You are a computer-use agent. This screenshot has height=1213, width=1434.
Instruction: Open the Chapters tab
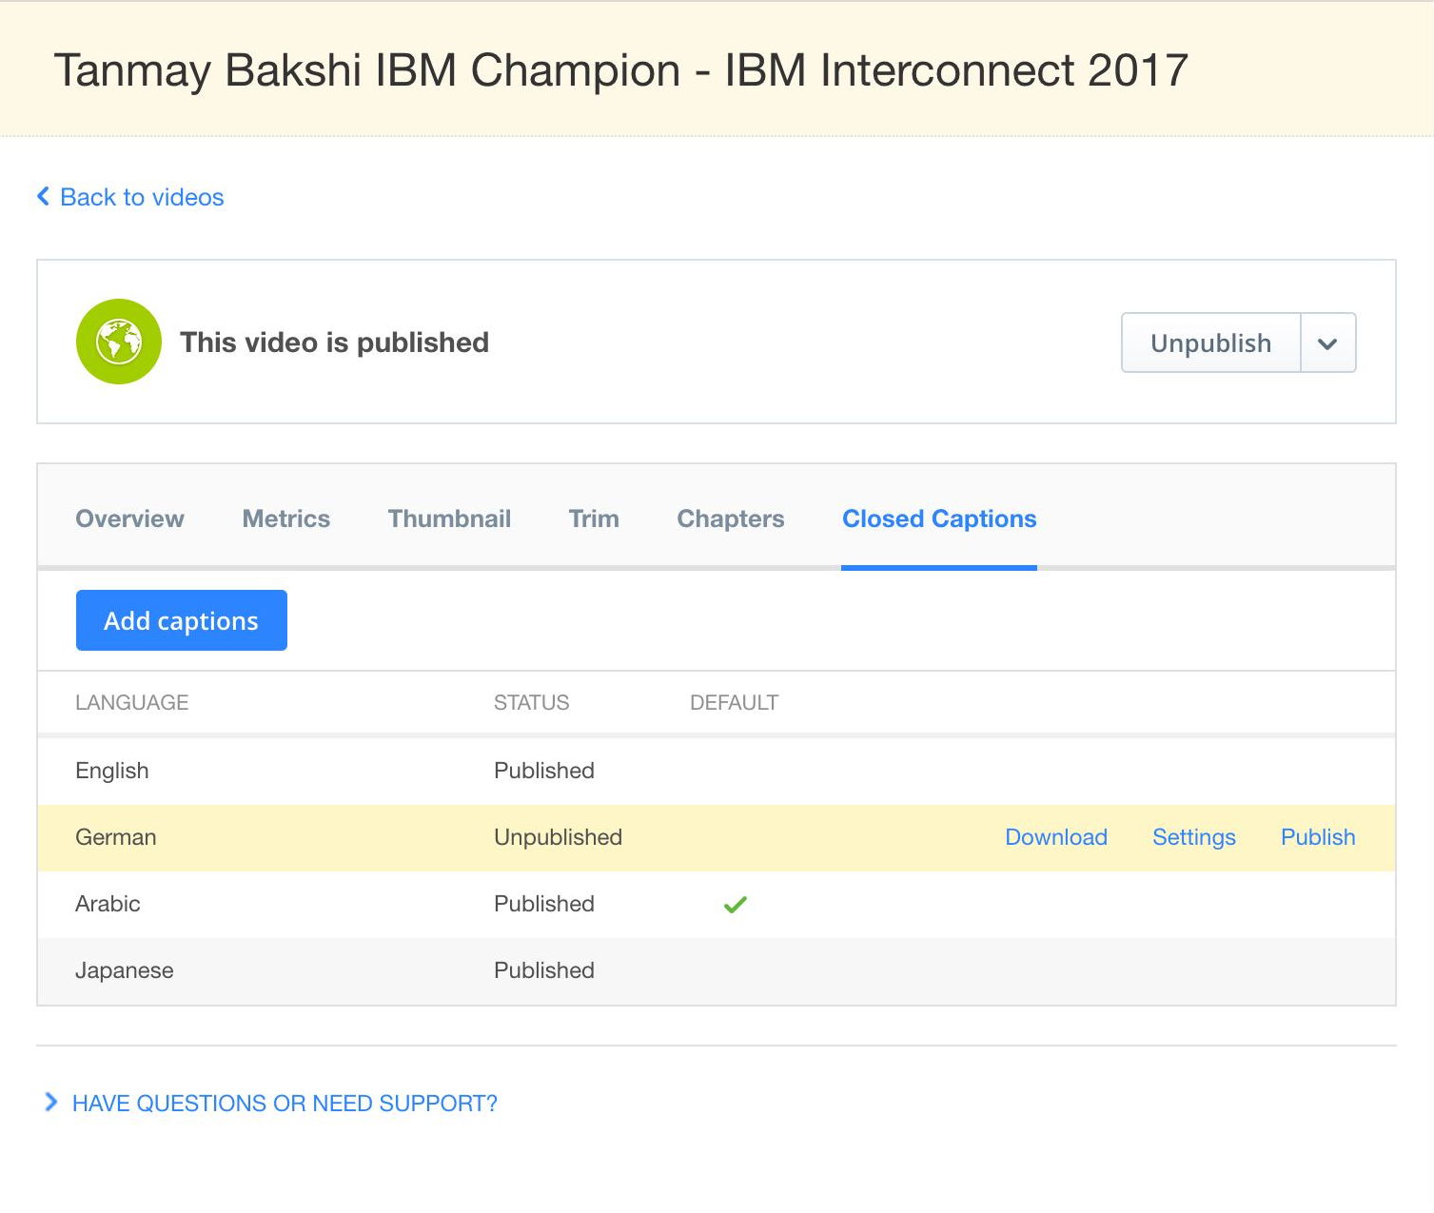[731, 518]
